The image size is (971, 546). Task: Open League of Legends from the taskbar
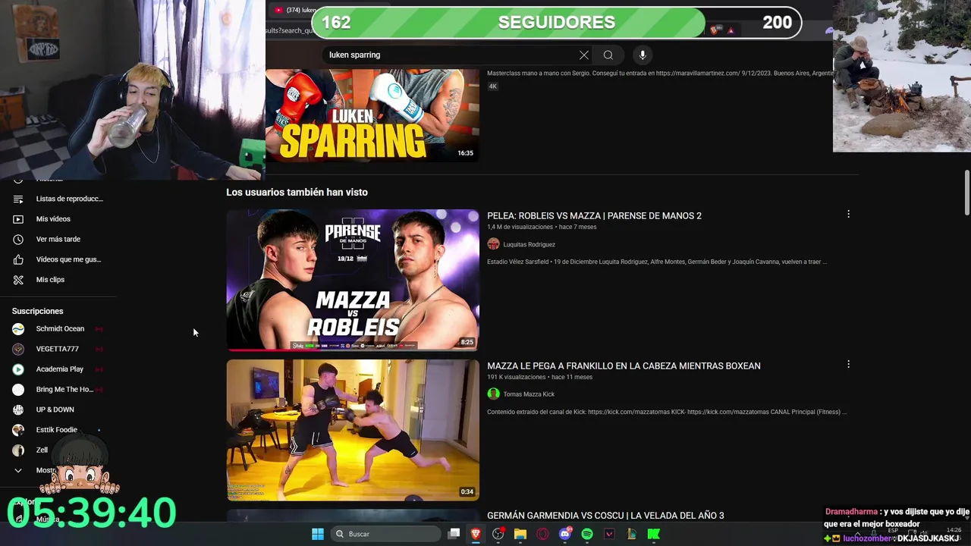[x=631, y=534]
